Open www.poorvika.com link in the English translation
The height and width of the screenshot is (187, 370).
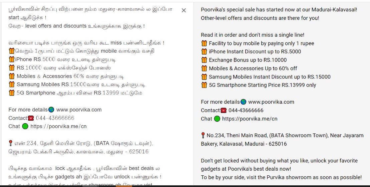(x=271, y=102)
